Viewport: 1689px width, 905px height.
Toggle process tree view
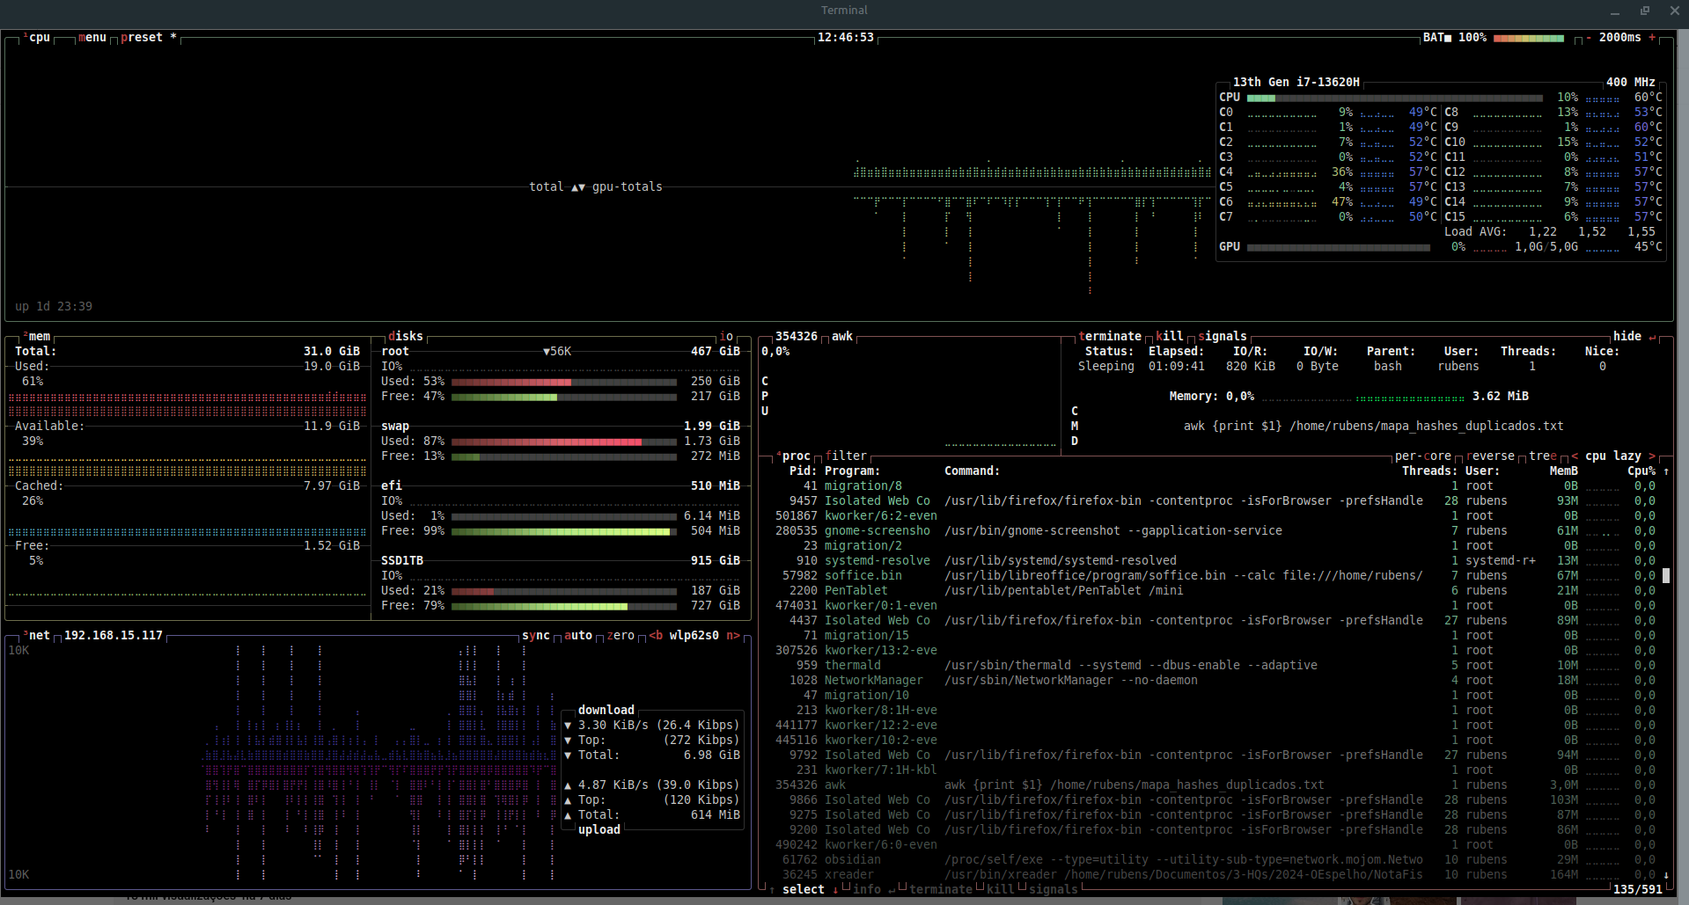tap(1542, 456)
